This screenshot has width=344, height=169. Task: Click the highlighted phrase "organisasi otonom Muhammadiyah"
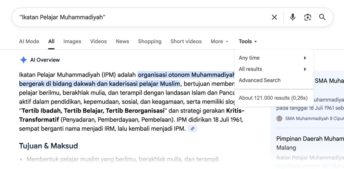pos(186,75)
